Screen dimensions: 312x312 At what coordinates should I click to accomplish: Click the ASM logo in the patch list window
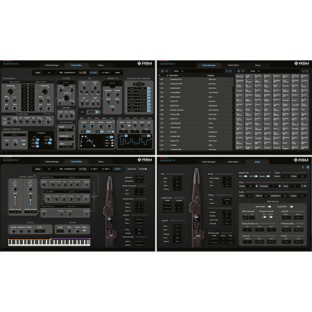(x=302, y=63)
